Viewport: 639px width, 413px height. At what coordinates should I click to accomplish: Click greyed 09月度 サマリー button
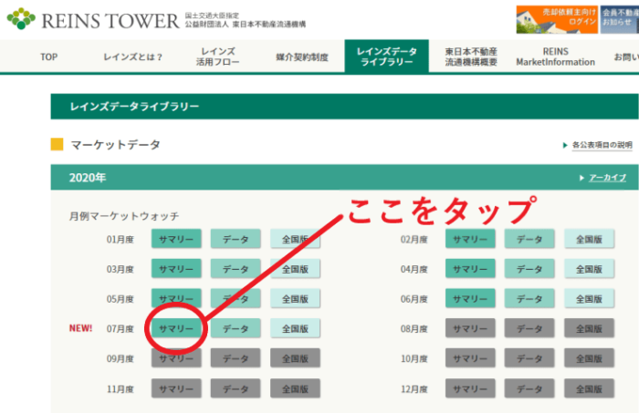point(176,358)
